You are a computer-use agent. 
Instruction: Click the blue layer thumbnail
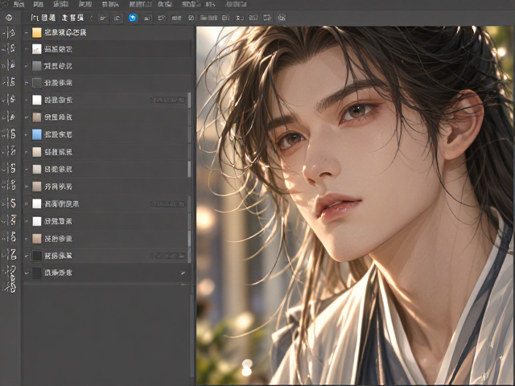(x=37, y=134)
